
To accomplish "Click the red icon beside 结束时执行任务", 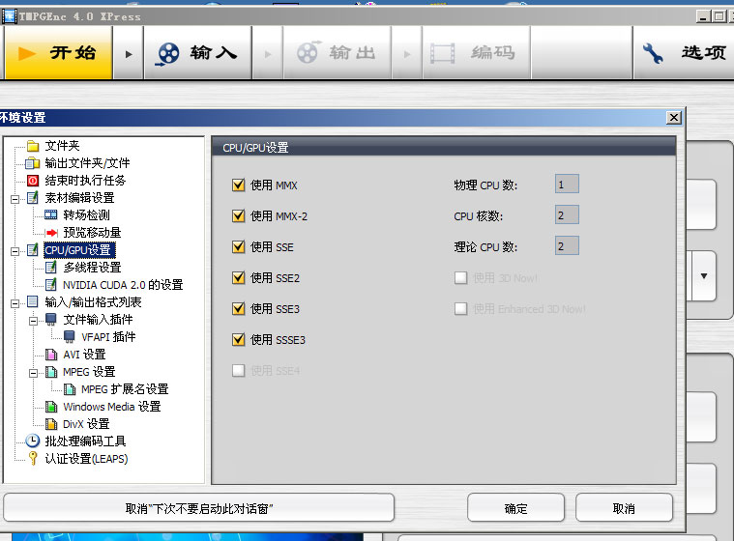I will pos(33,181).
